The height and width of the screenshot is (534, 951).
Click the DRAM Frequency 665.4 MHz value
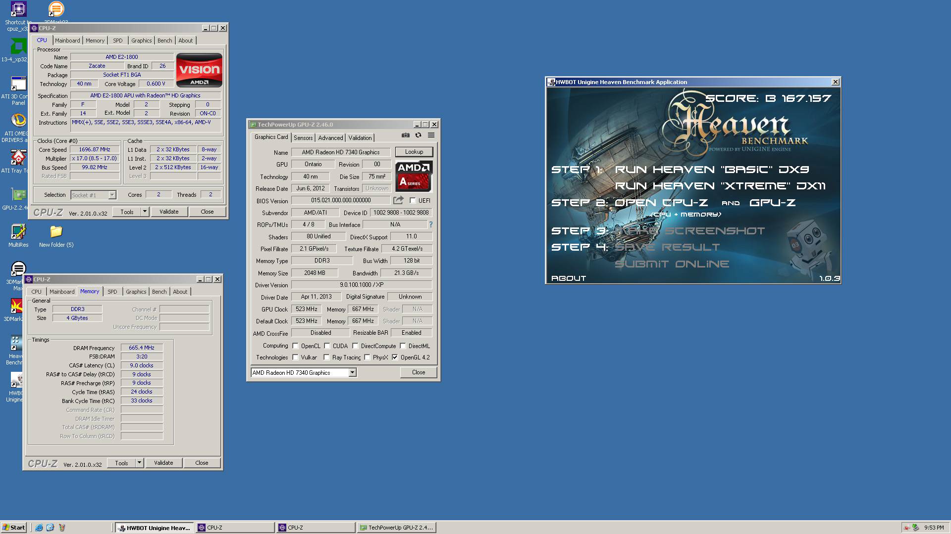(142, 348)
